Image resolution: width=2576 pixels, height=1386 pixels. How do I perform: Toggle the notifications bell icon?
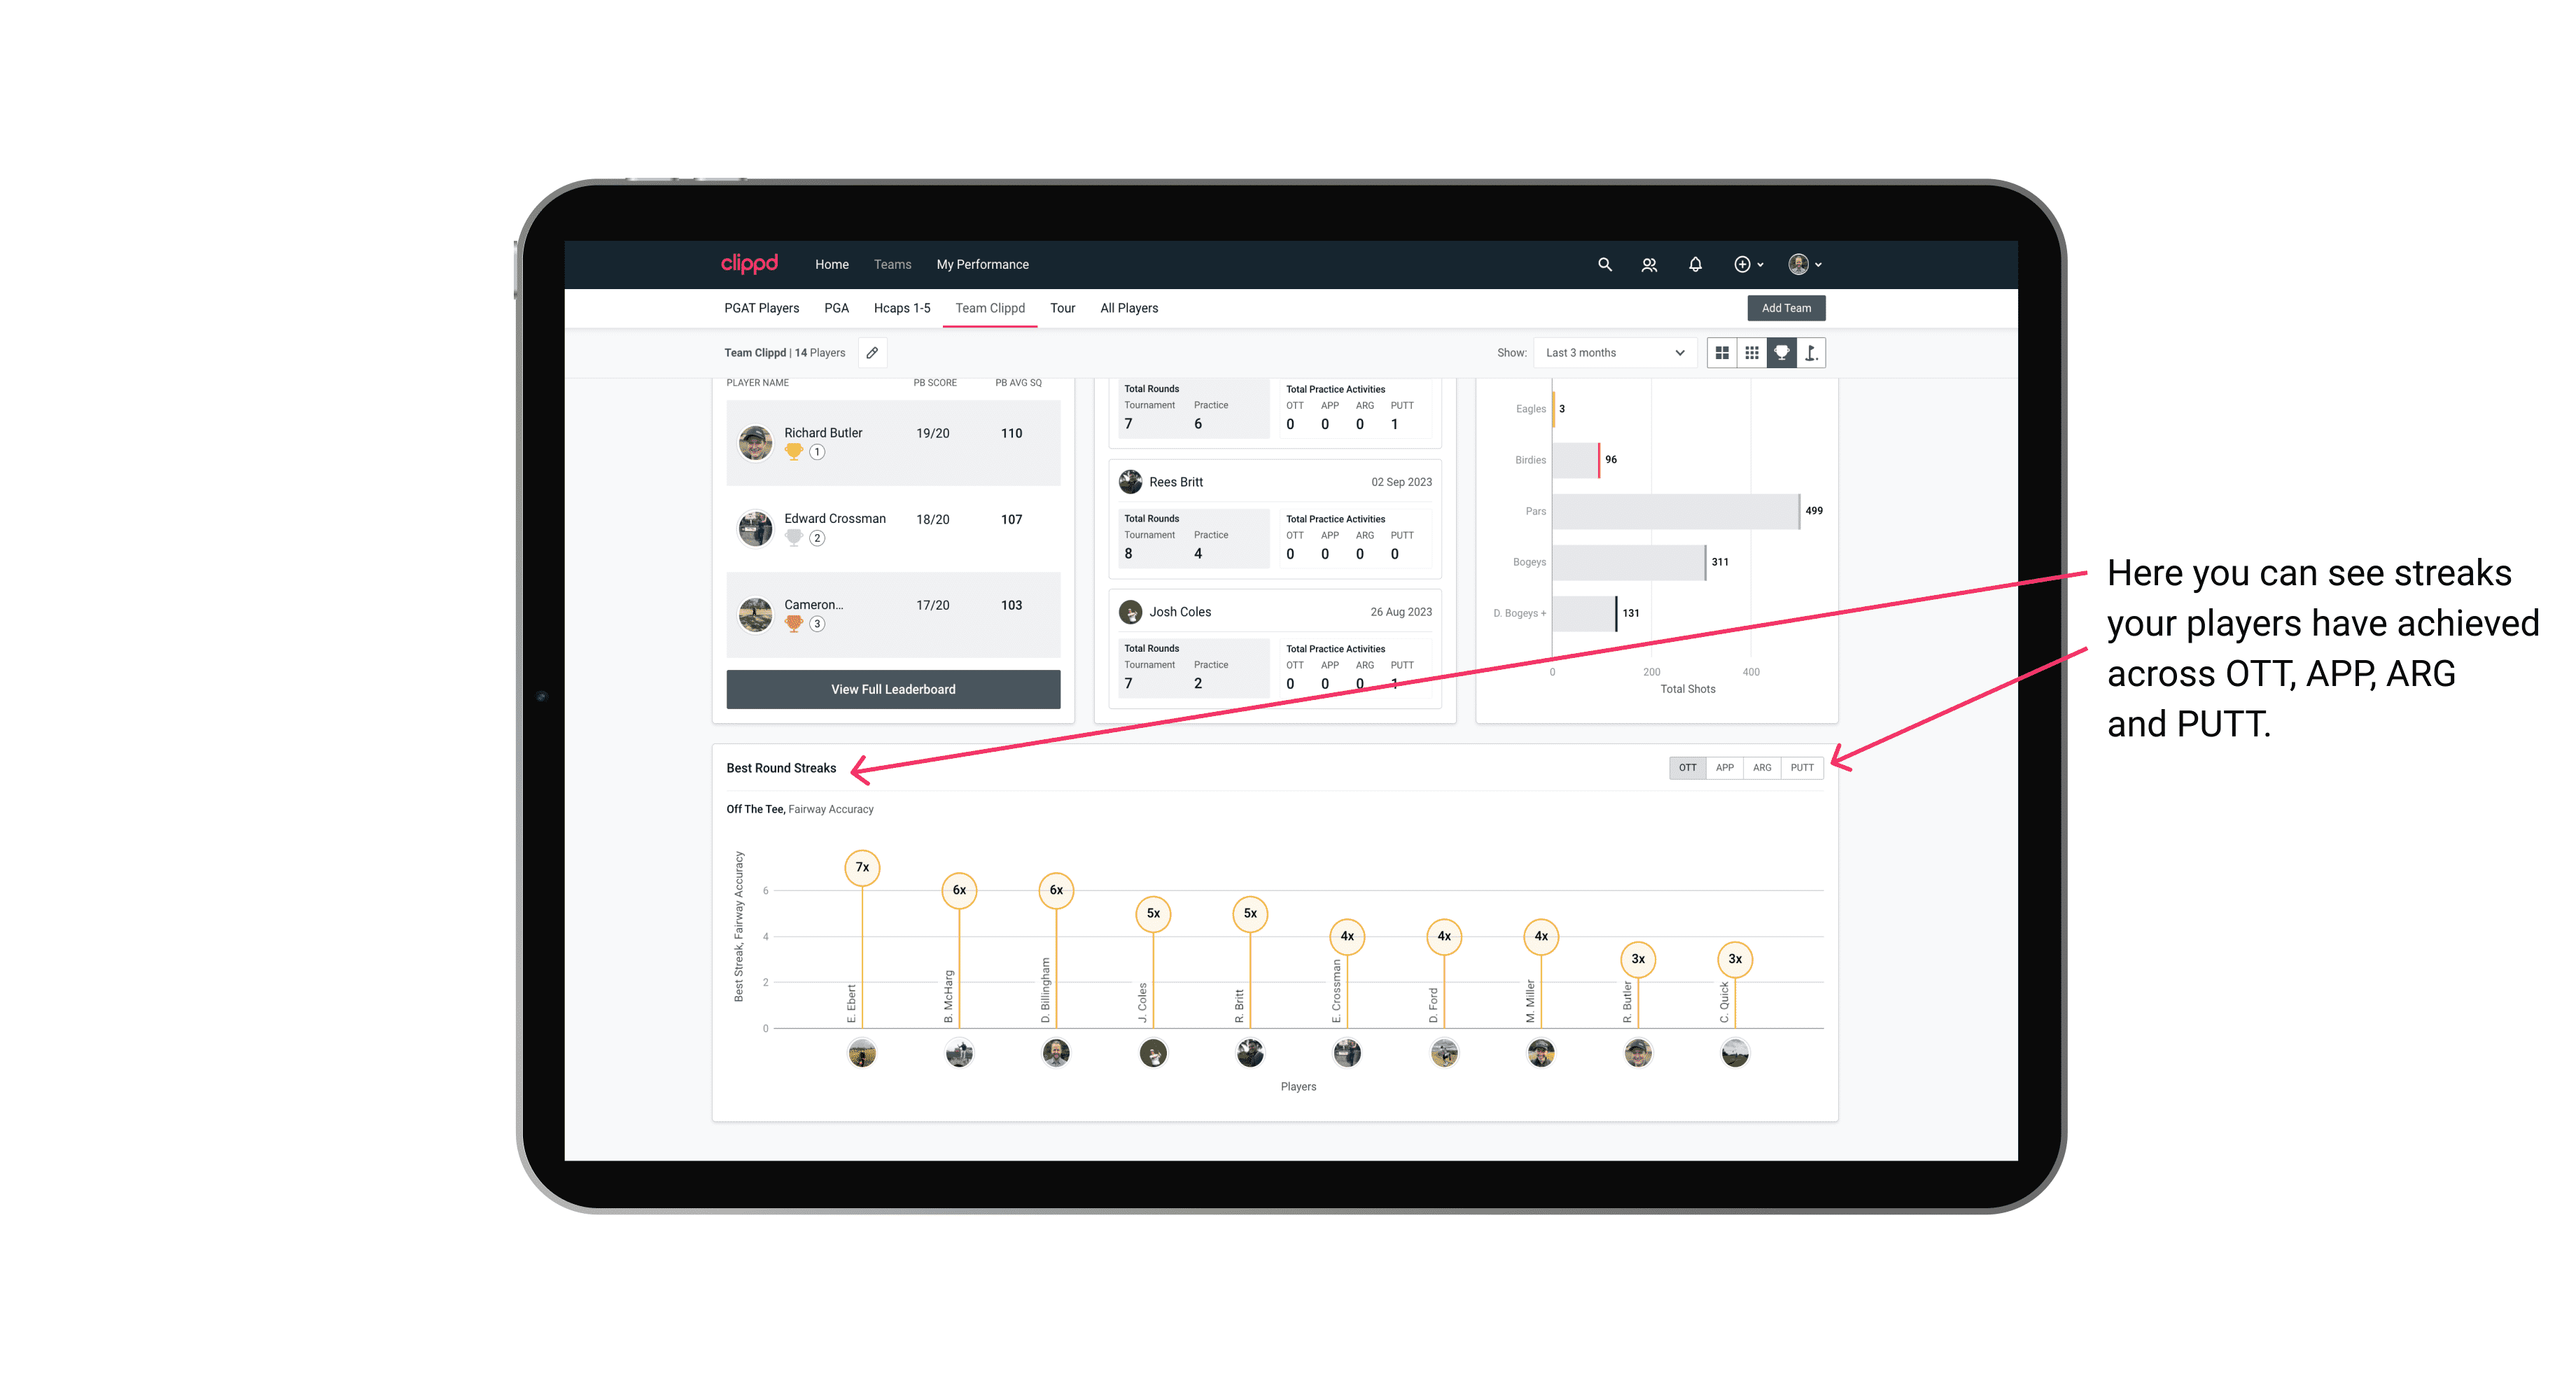[1693, 265]
